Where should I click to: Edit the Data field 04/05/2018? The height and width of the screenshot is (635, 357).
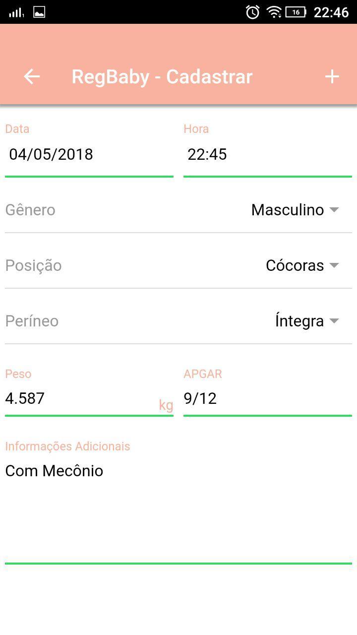point(89,154)
